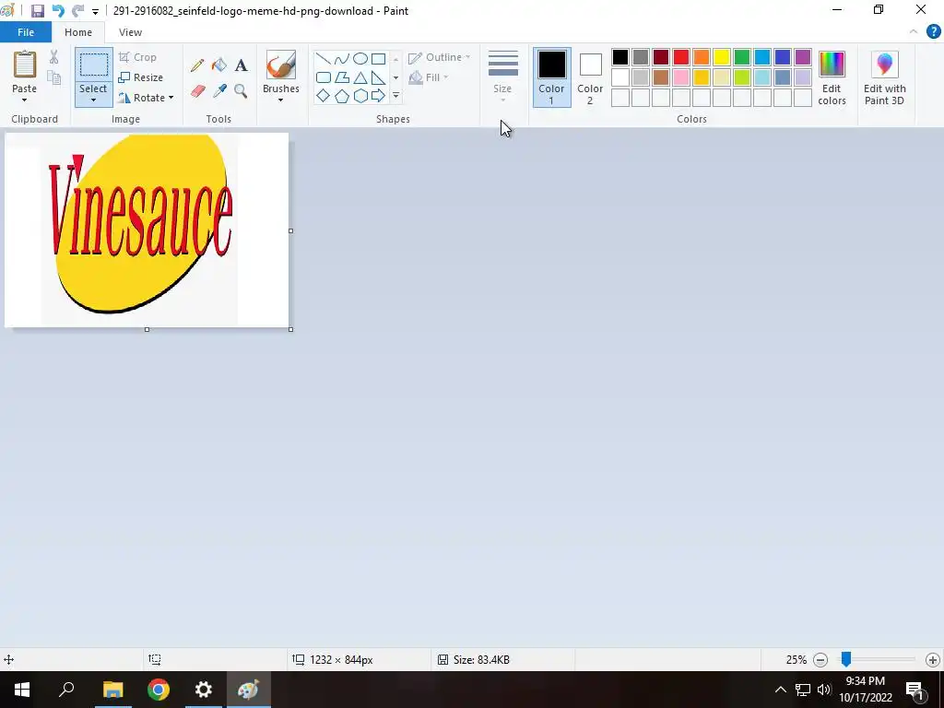Viewport: 944px width, 708px height.
Task: Select the Diamond shape
Action: point(324,96)
